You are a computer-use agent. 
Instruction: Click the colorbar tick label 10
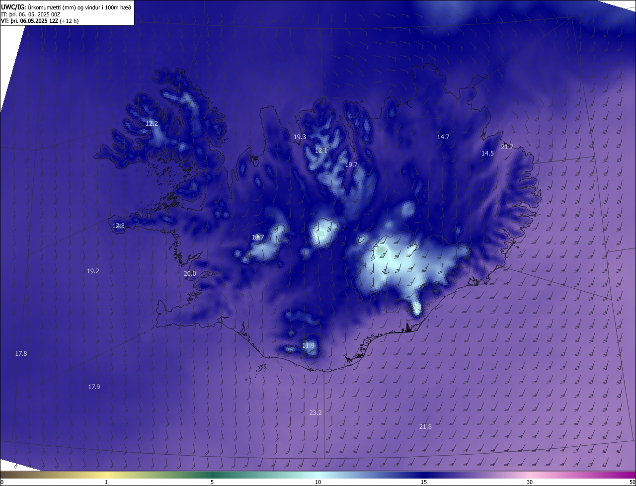[x=318, y=482]
